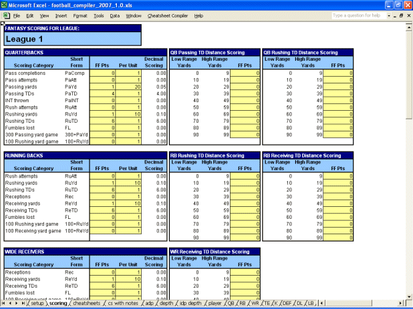
Task: Click the 'PaComp' short form cell
Action: 75,73
